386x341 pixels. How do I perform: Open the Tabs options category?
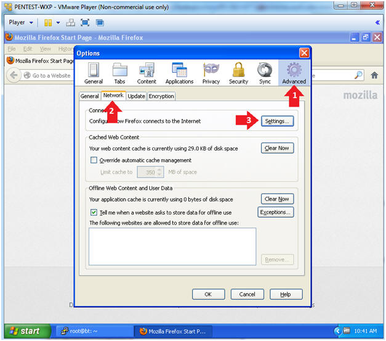click(x=119, y=73)
